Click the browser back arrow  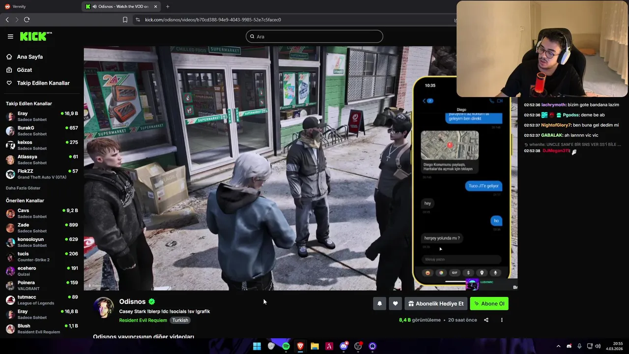7,20
